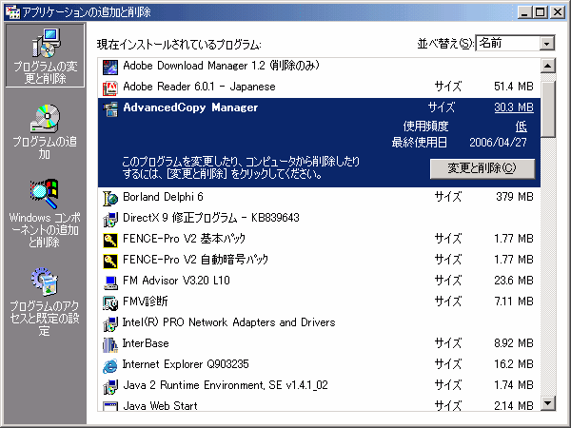The width and height of the screenshot is (571, 428).
Task: Select FENCE-Pro V2 自動暗号パック text
Action: (x=195, y=260)
